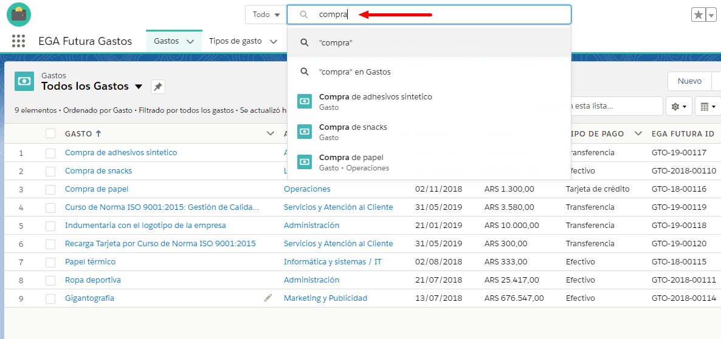Click inside the global search field
Viewport: 721px width, 339px height.
429,15
